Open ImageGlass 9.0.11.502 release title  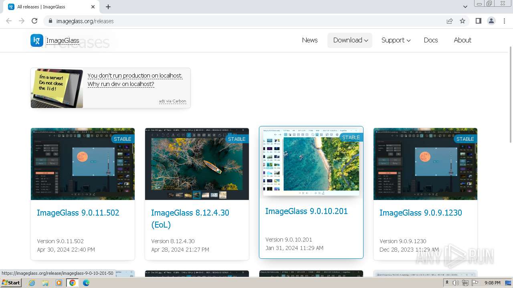[x=78, y=213]
